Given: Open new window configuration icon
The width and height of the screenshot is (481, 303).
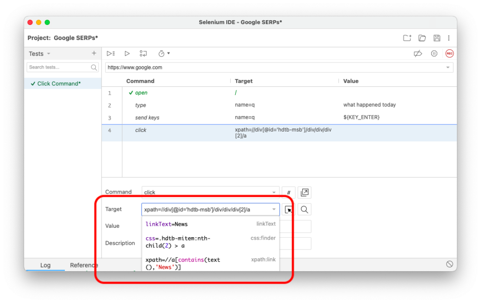Looking at the screenshot, I should (x=304, y=192).
